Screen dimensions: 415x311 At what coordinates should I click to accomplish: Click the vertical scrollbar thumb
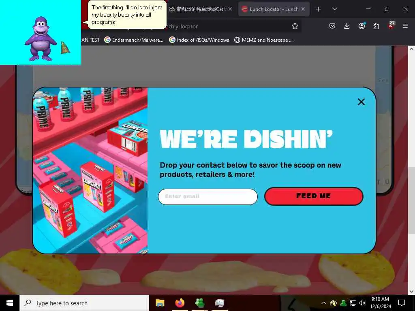[x=412, y=200]
